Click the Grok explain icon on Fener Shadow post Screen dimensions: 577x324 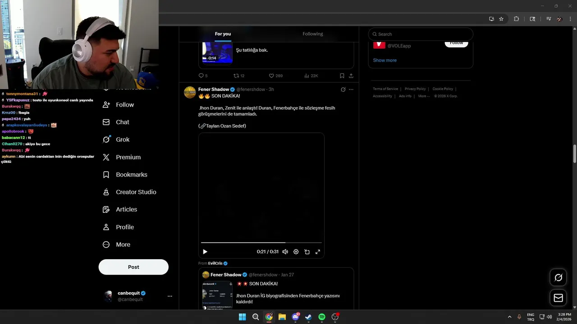[343, 90]
